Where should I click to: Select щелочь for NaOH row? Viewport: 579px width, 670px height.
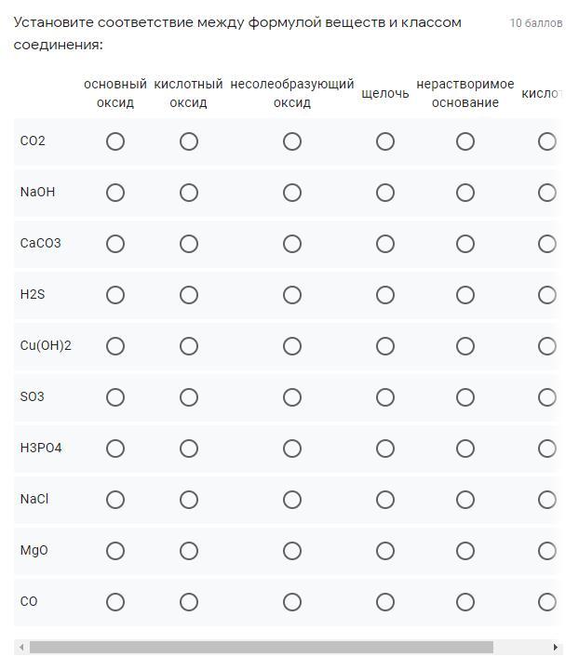click(385, 193)
